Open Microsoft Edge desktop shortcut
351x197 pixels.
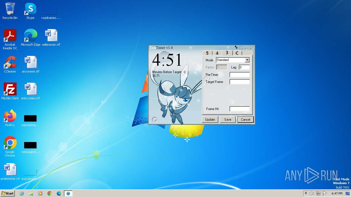[30, 38]
